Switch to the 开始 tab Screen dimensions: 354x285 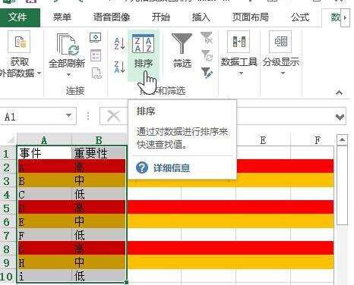[161, 17]
